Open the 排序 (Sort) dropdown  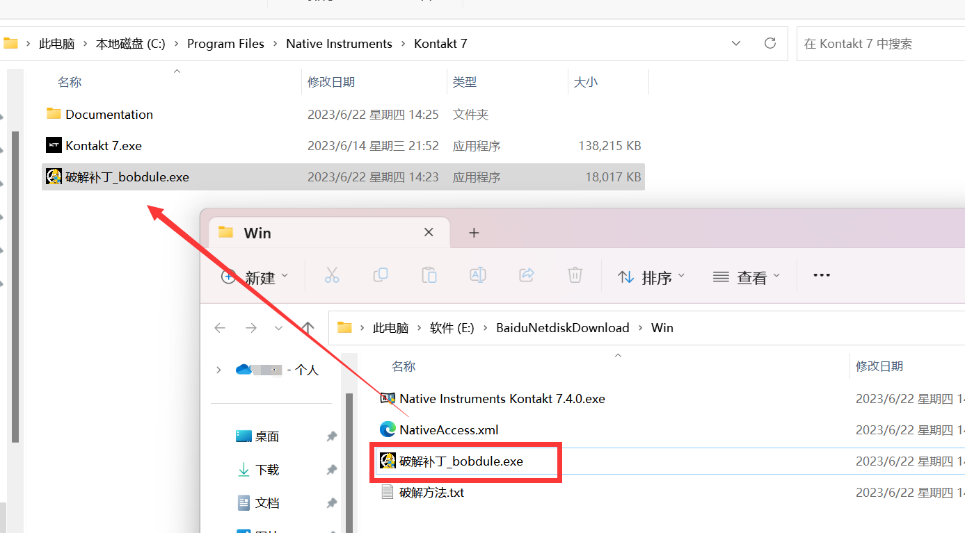pyautogui.click(x=651, y=277)
